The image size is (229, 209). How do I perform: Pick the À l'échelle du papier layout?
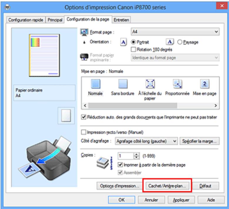[150, 84]
